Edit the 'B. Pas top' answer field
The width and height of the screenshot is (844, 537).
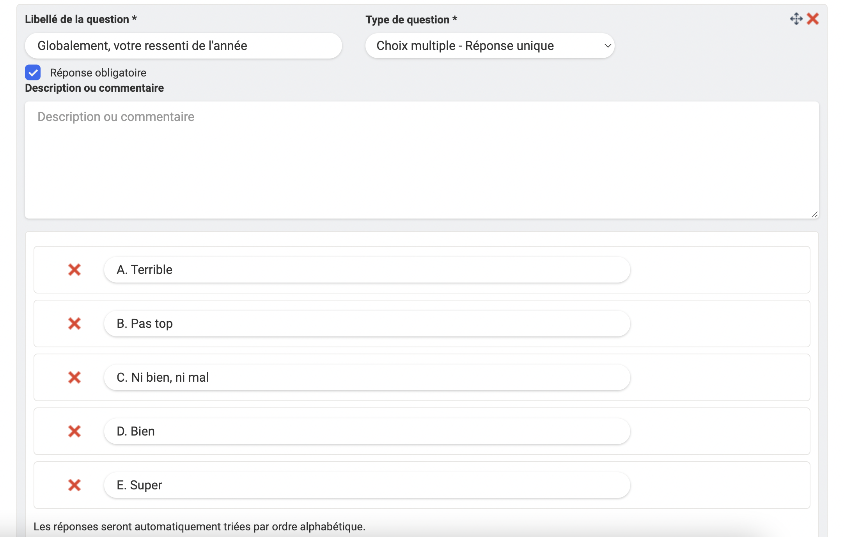click(x=367, y=324)
